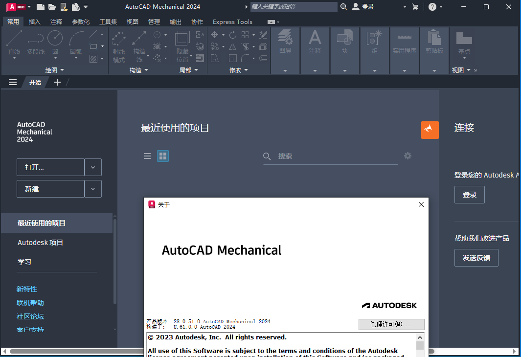This screenshot has height=357, width=521.
Task: Open the recent items settings gear icon
Action: point(408,156)
